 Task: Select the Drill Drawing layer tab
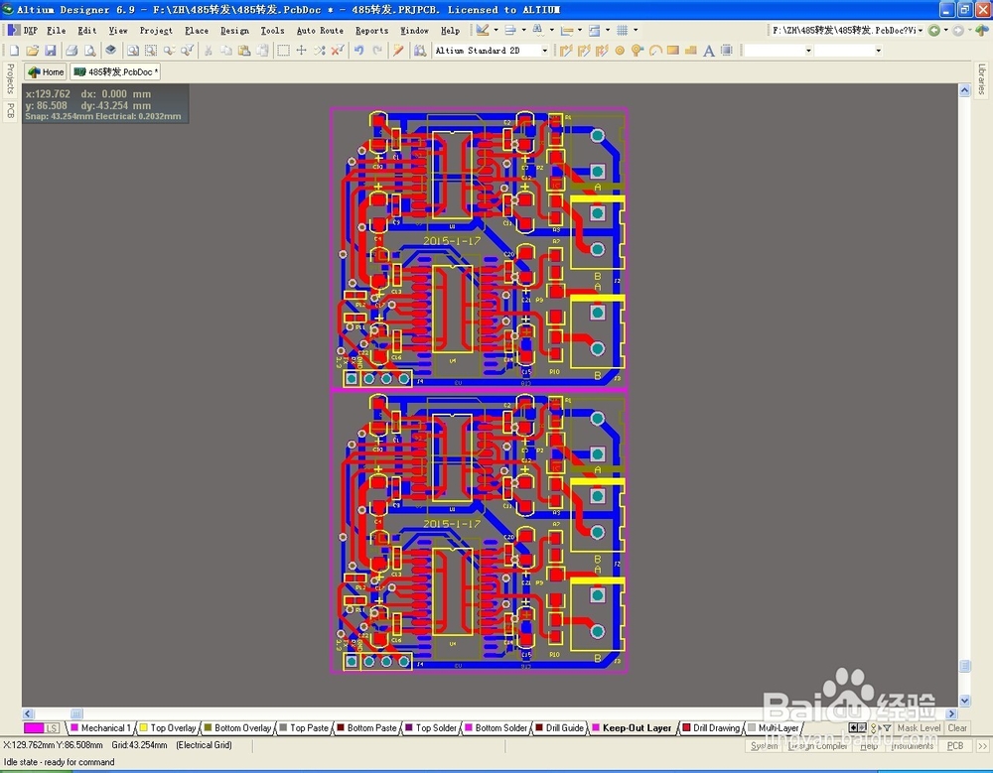[711, 728]
